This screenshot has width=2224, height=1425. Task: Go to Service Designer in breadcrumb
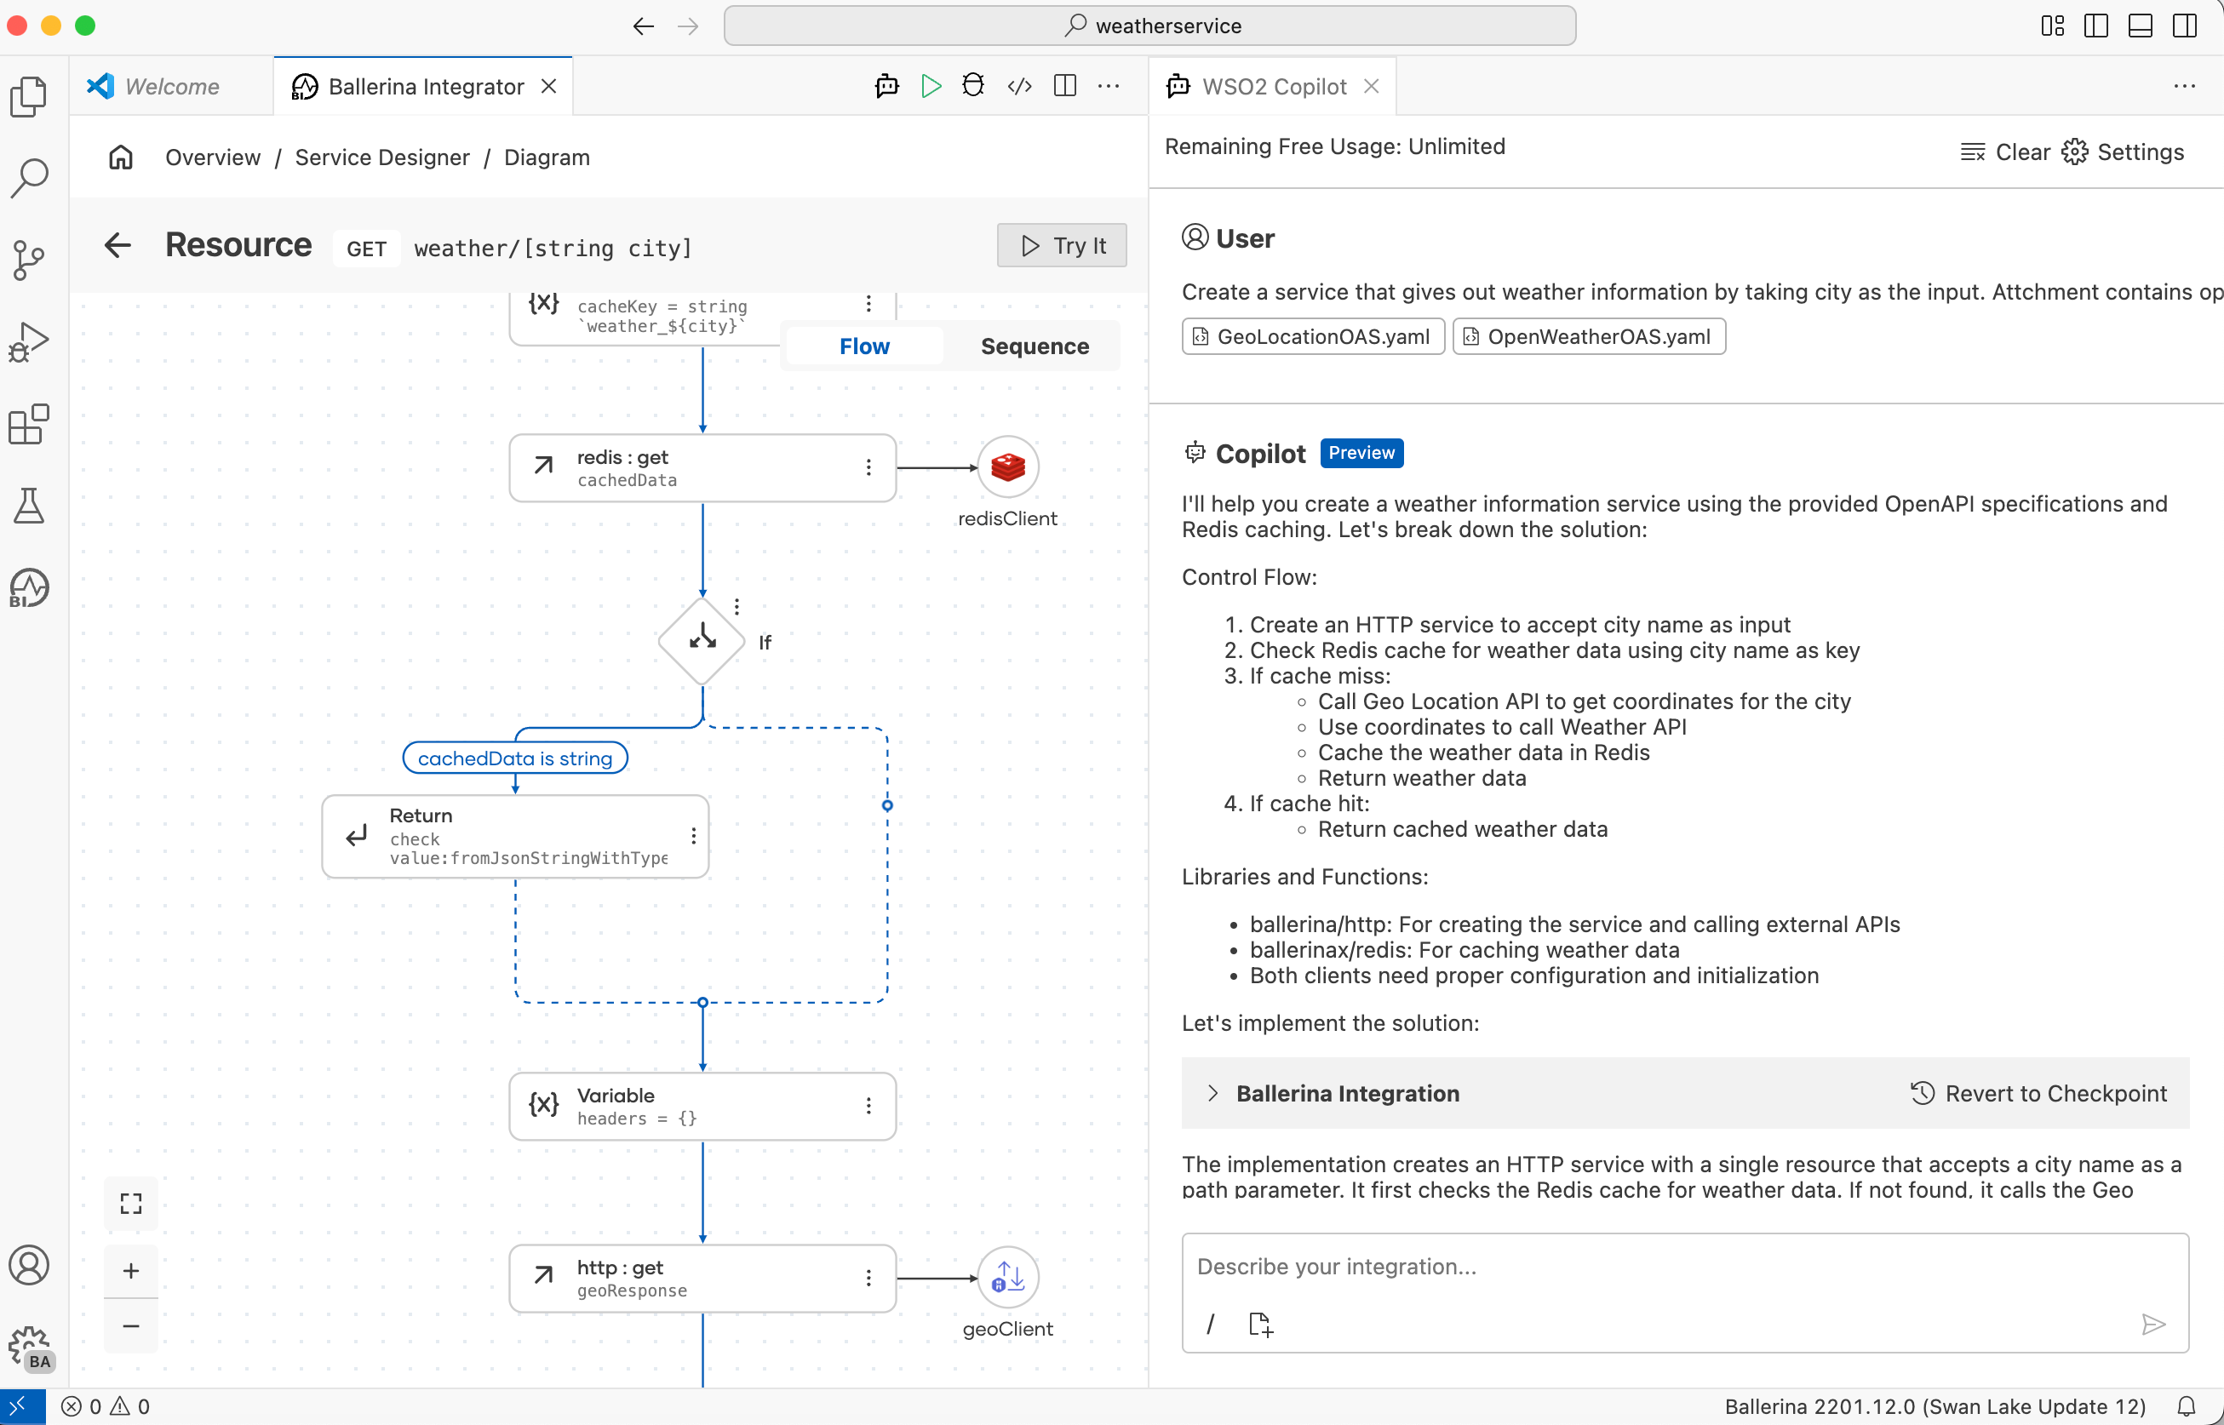[382, 157]
